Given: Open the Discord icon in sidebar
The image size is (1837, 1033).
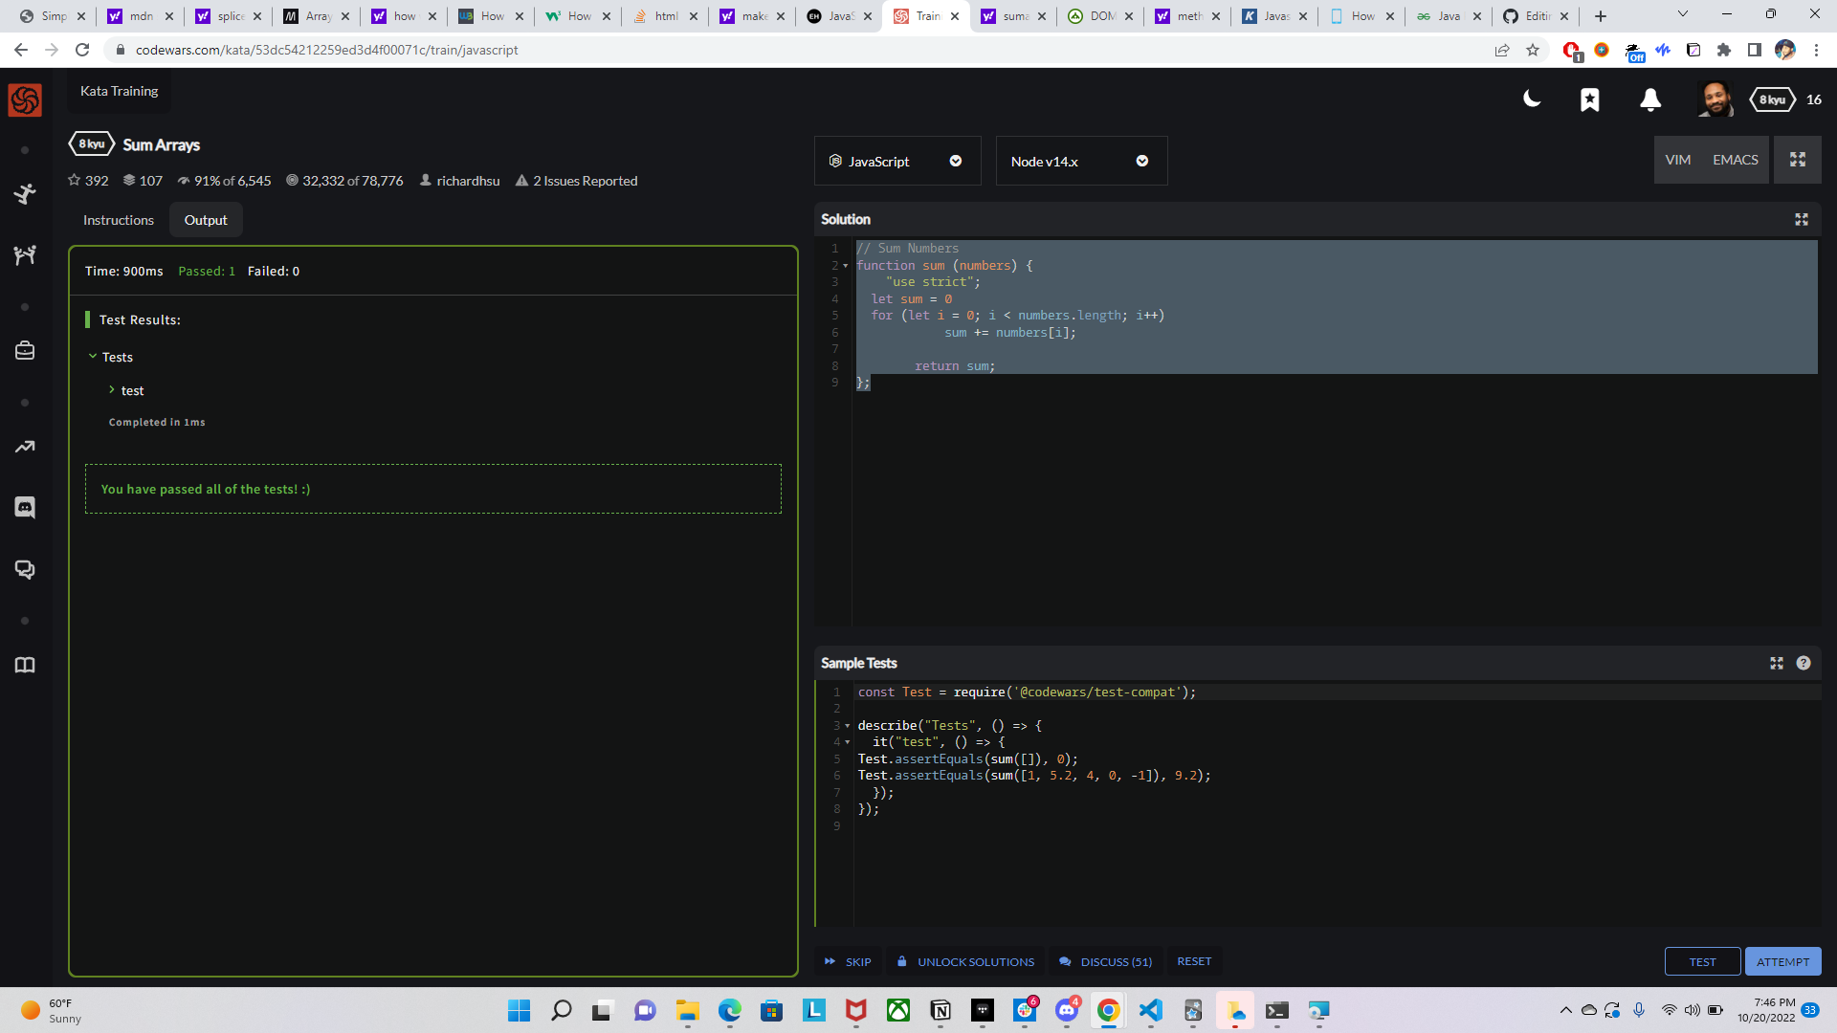Looking at the screenshot, I should [25, 507].
